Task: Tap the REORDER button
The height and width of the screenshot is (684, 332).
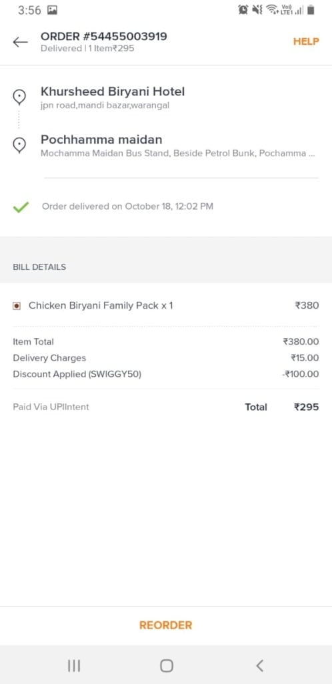Action: point(166,625)
